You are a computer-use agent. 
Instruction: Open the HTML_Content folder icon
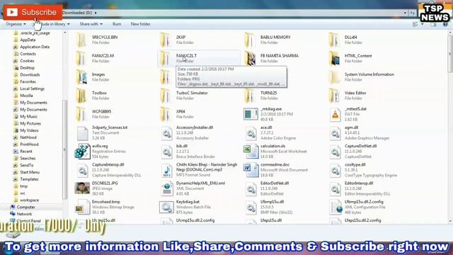pos(335,58)
